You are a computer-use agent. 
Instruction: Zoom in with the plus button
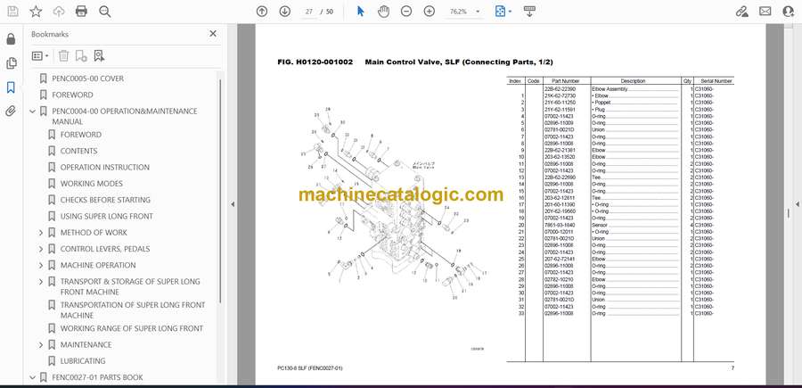(x=430, y=12)
